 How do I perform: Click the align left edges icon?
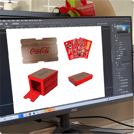coord(23,23)
